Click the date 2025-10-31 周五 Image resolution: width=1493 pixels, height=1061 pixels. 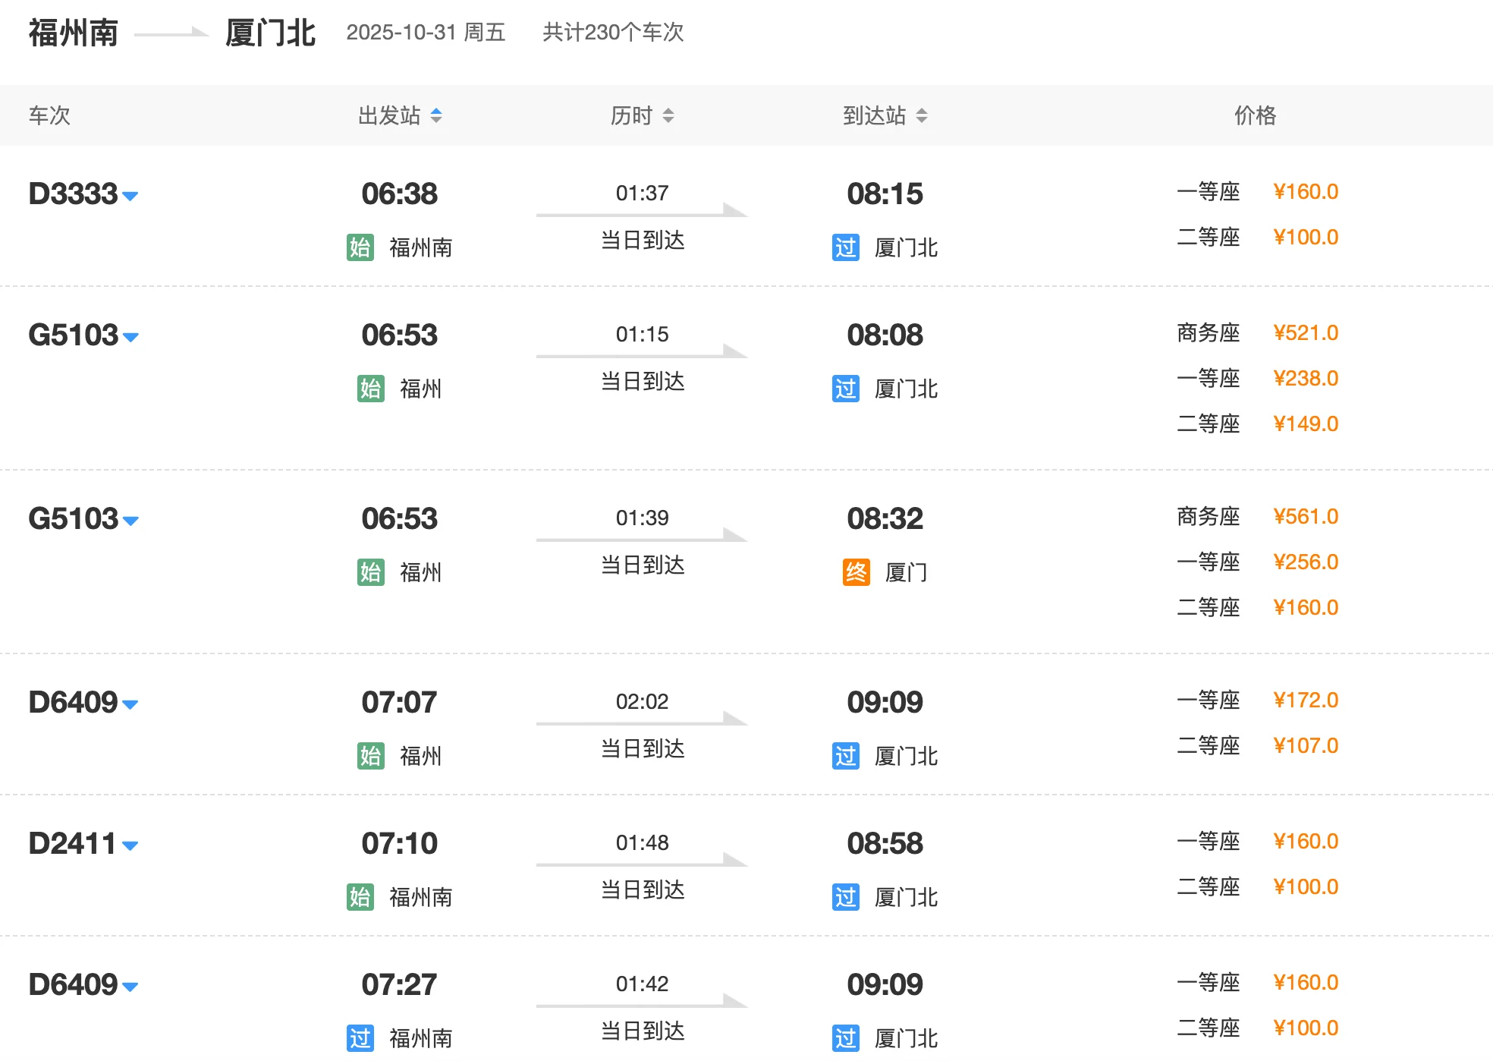point(426,32)
